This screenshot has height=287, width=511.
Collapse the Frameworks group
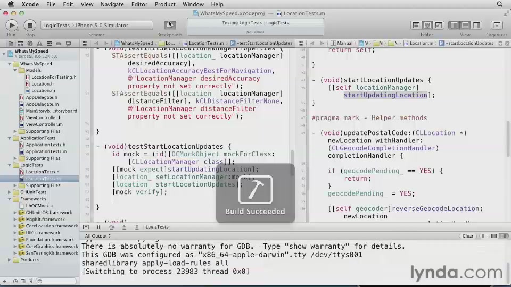[10, 199]
